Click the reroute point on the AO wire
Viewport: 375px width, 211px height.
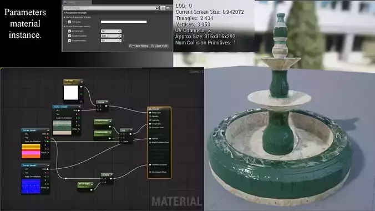[66, 178]
